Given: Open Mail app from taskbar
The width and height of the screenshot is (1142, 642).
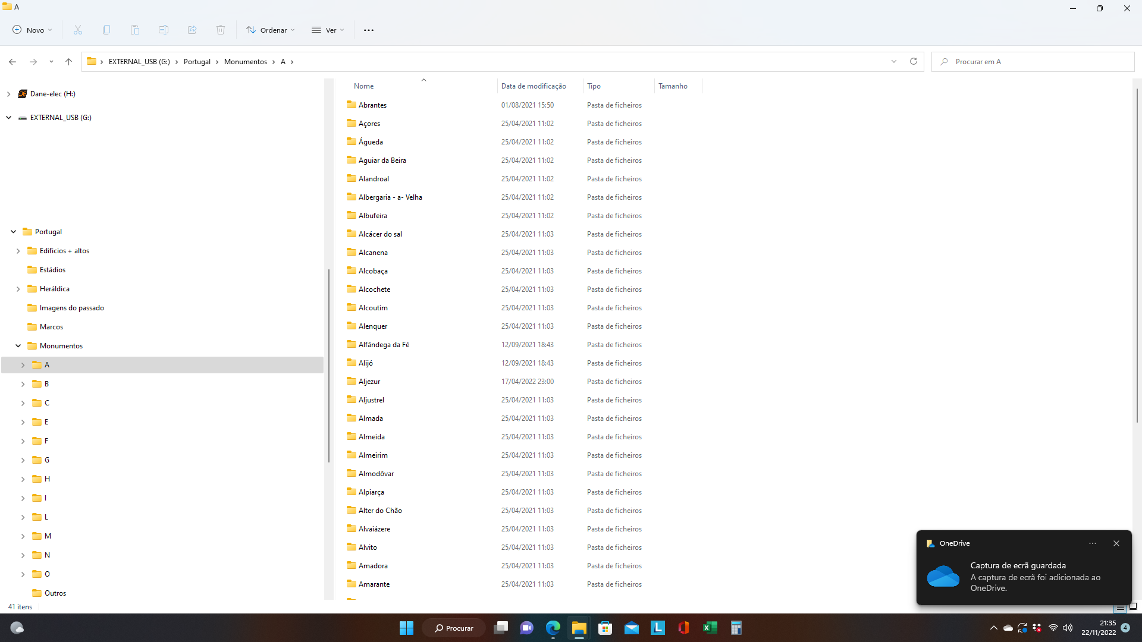Looking at the screenshot, I should (x=632, y=628).
